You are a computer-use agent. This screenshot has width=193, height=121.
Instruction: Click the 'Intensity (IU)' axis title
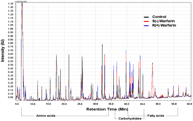[x=2, y=50]
